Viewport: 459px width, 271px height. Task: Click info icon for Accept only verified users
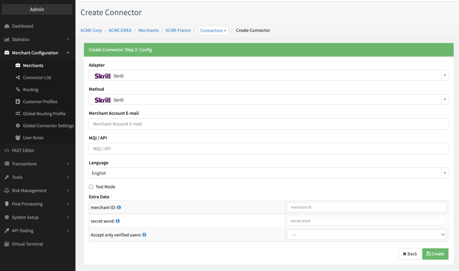144,235
